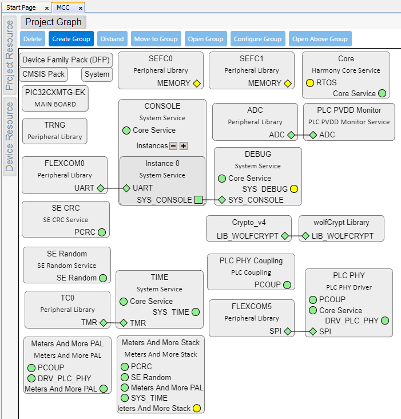Click the green DRV_PLC_PHY circle on PLC PHY

tap(385, 321)
